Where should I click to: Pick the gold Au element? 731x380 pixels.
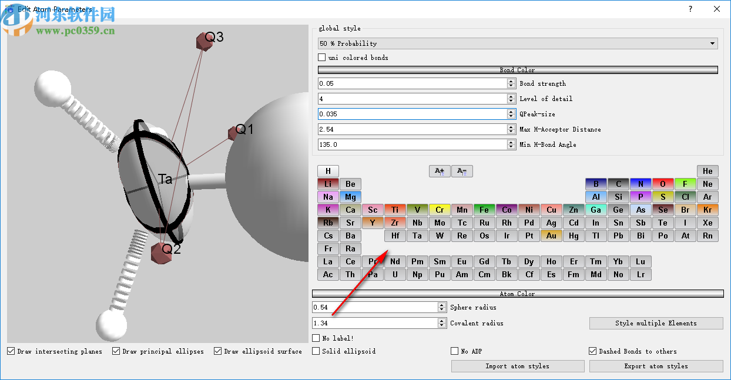point(551,236)
